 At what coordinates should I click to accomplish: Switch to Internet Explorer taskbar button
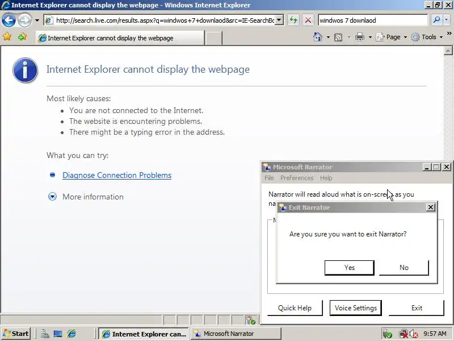144,334
